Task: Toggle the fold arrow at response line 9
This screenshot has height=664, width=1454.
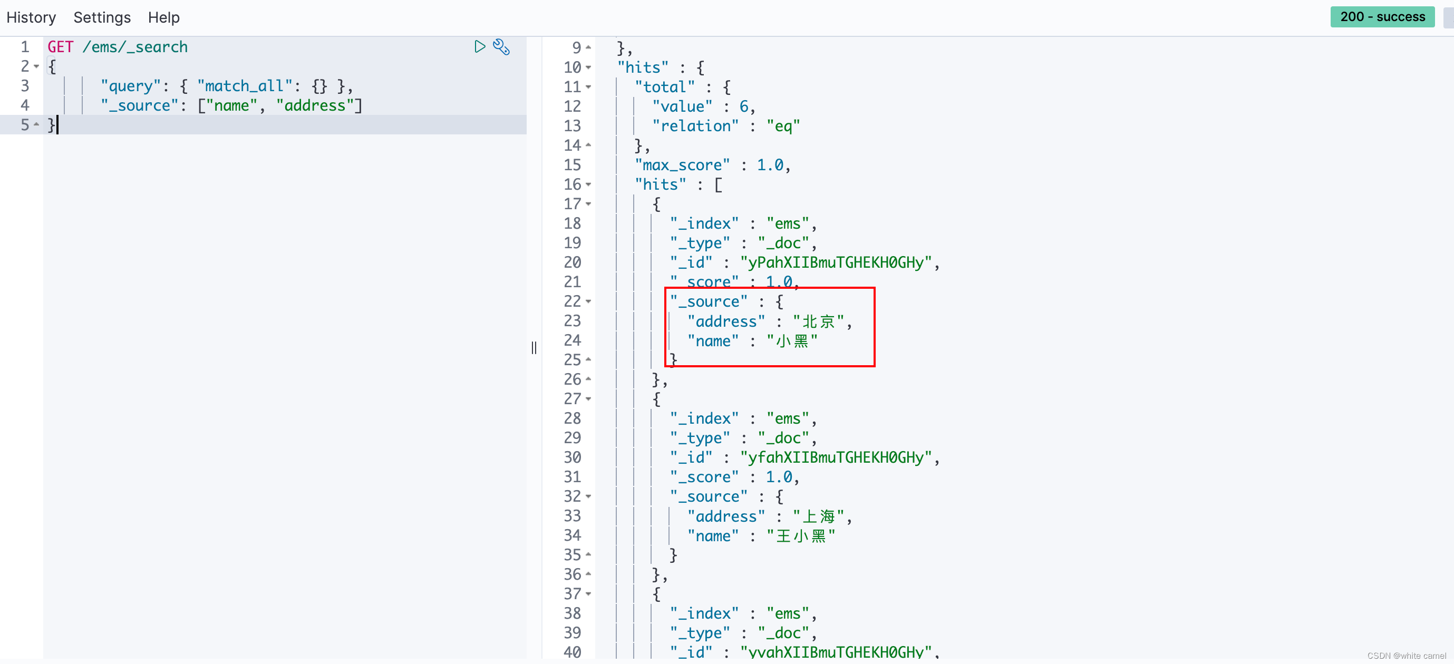Action: coord(588,47)
